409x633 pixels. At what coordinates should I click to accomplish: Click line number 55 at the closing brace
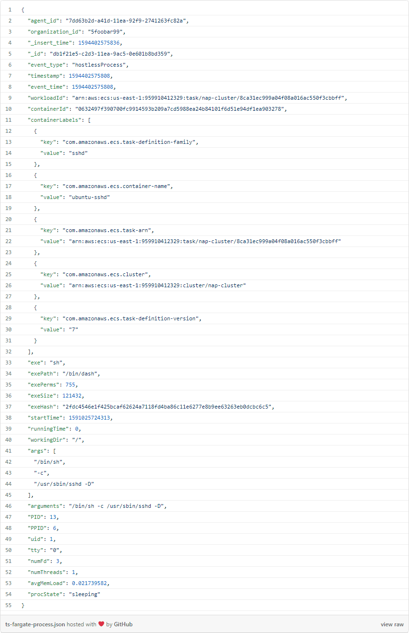pos(10,605)
